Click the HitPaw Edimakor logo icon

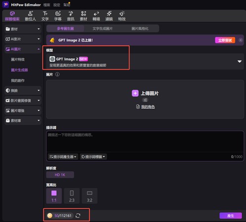[x=5, y=4]
